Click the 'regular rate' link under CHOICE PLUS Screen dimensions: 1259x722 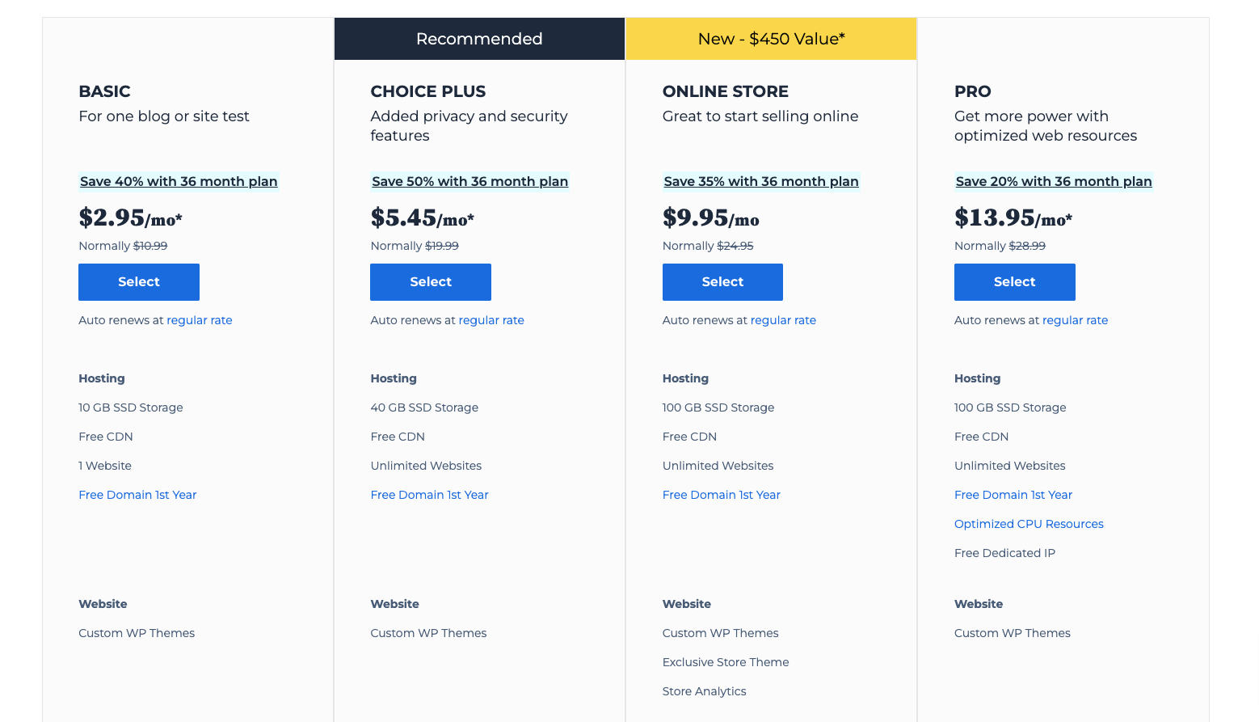(491, 319)
